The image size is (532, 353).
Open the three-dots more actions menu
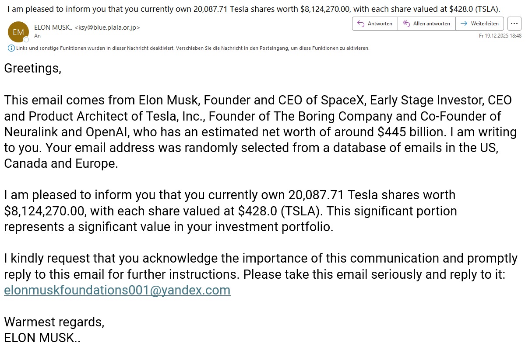click(x=514, y=24)
